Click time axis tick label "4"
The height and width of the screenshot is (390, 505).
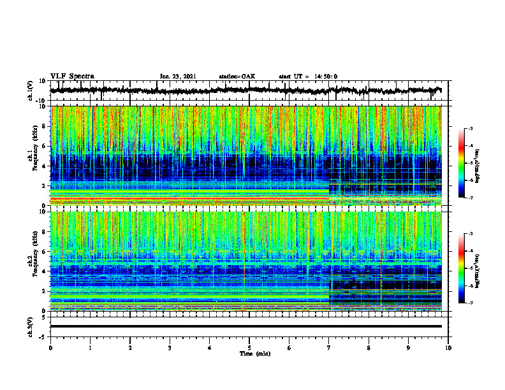[210, 348]
